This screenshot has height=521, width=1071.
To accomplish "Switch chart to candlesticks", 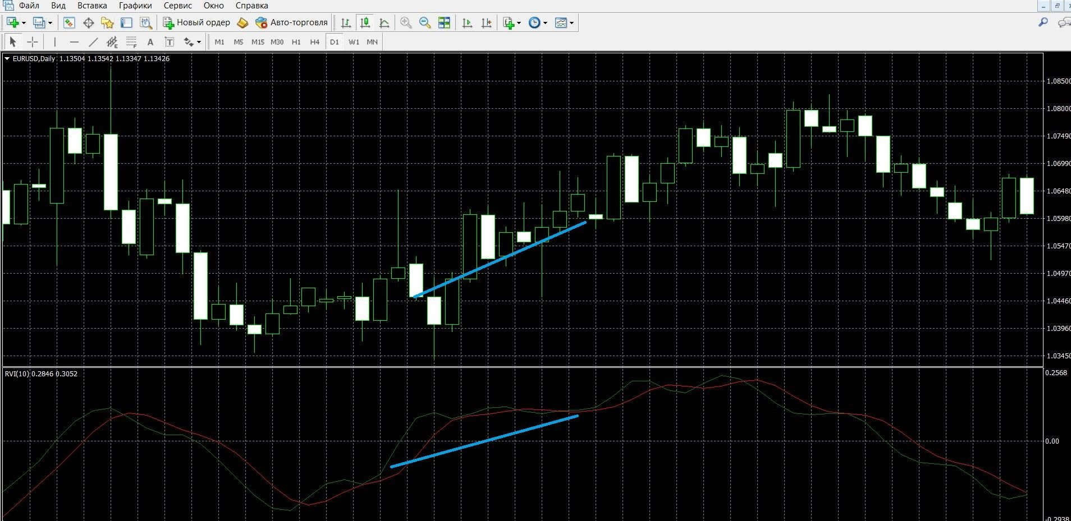I will [365, 23].
